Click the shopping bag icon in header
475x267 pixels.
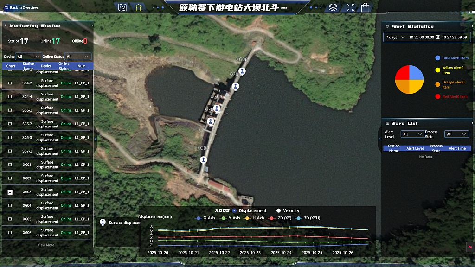366,7
